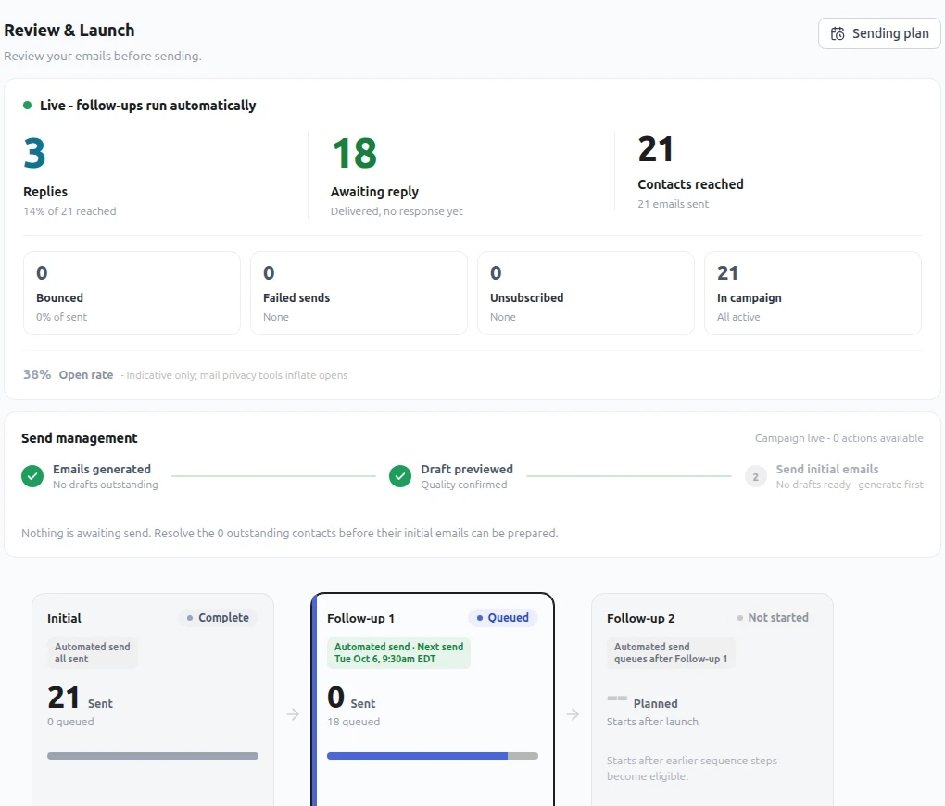The width and height of the screenshot is (945, 806).
Task: Click the Send management heading
Action: click(x=79, y=438)
